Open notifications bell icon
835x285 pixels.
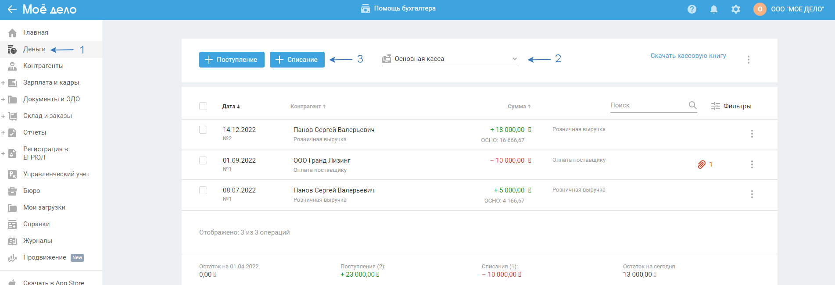[714, 9]
